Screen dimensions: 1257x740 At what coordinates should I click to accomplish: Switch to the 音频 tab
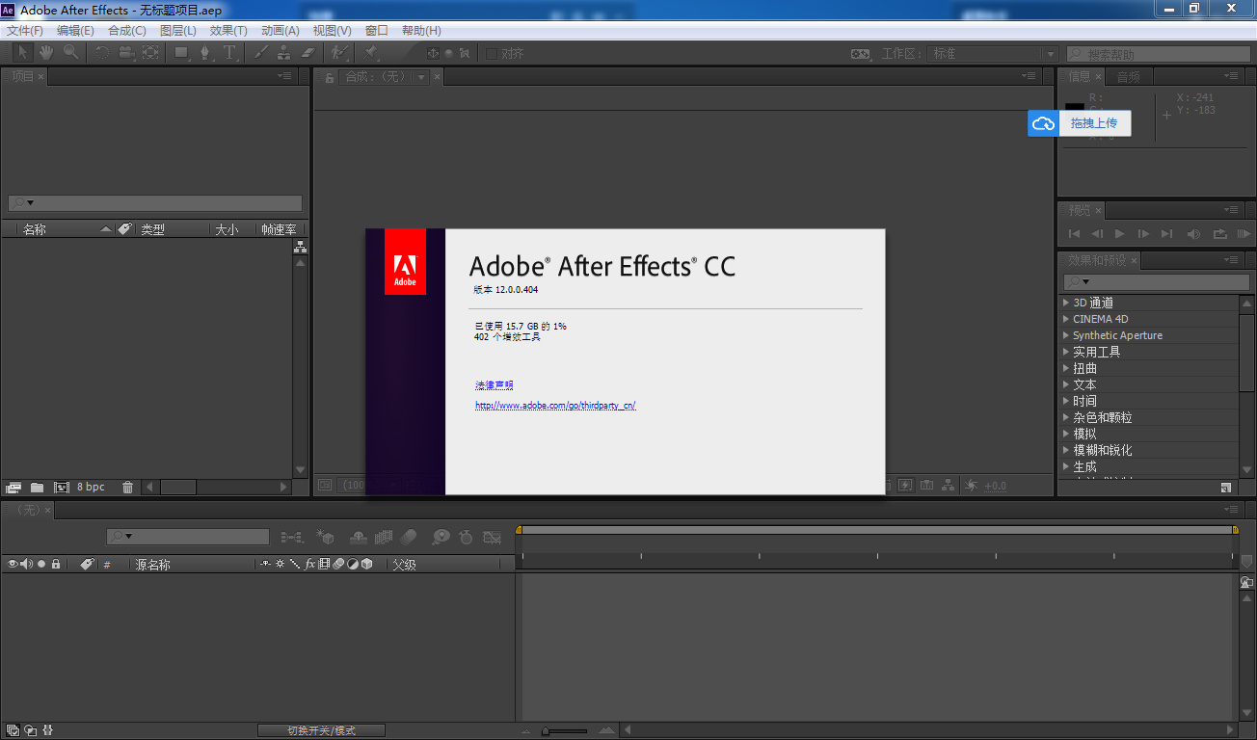(x=1129, y=77)
